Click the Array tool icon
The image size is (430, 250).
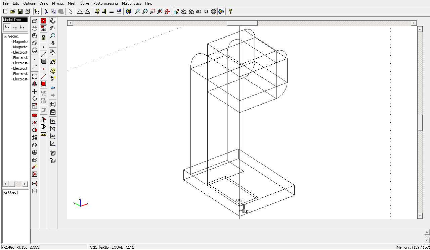35,76
